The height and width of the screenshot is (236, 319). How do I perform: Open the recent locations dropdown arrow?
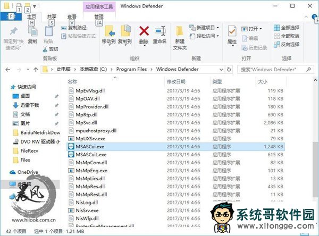coord(28,70)
